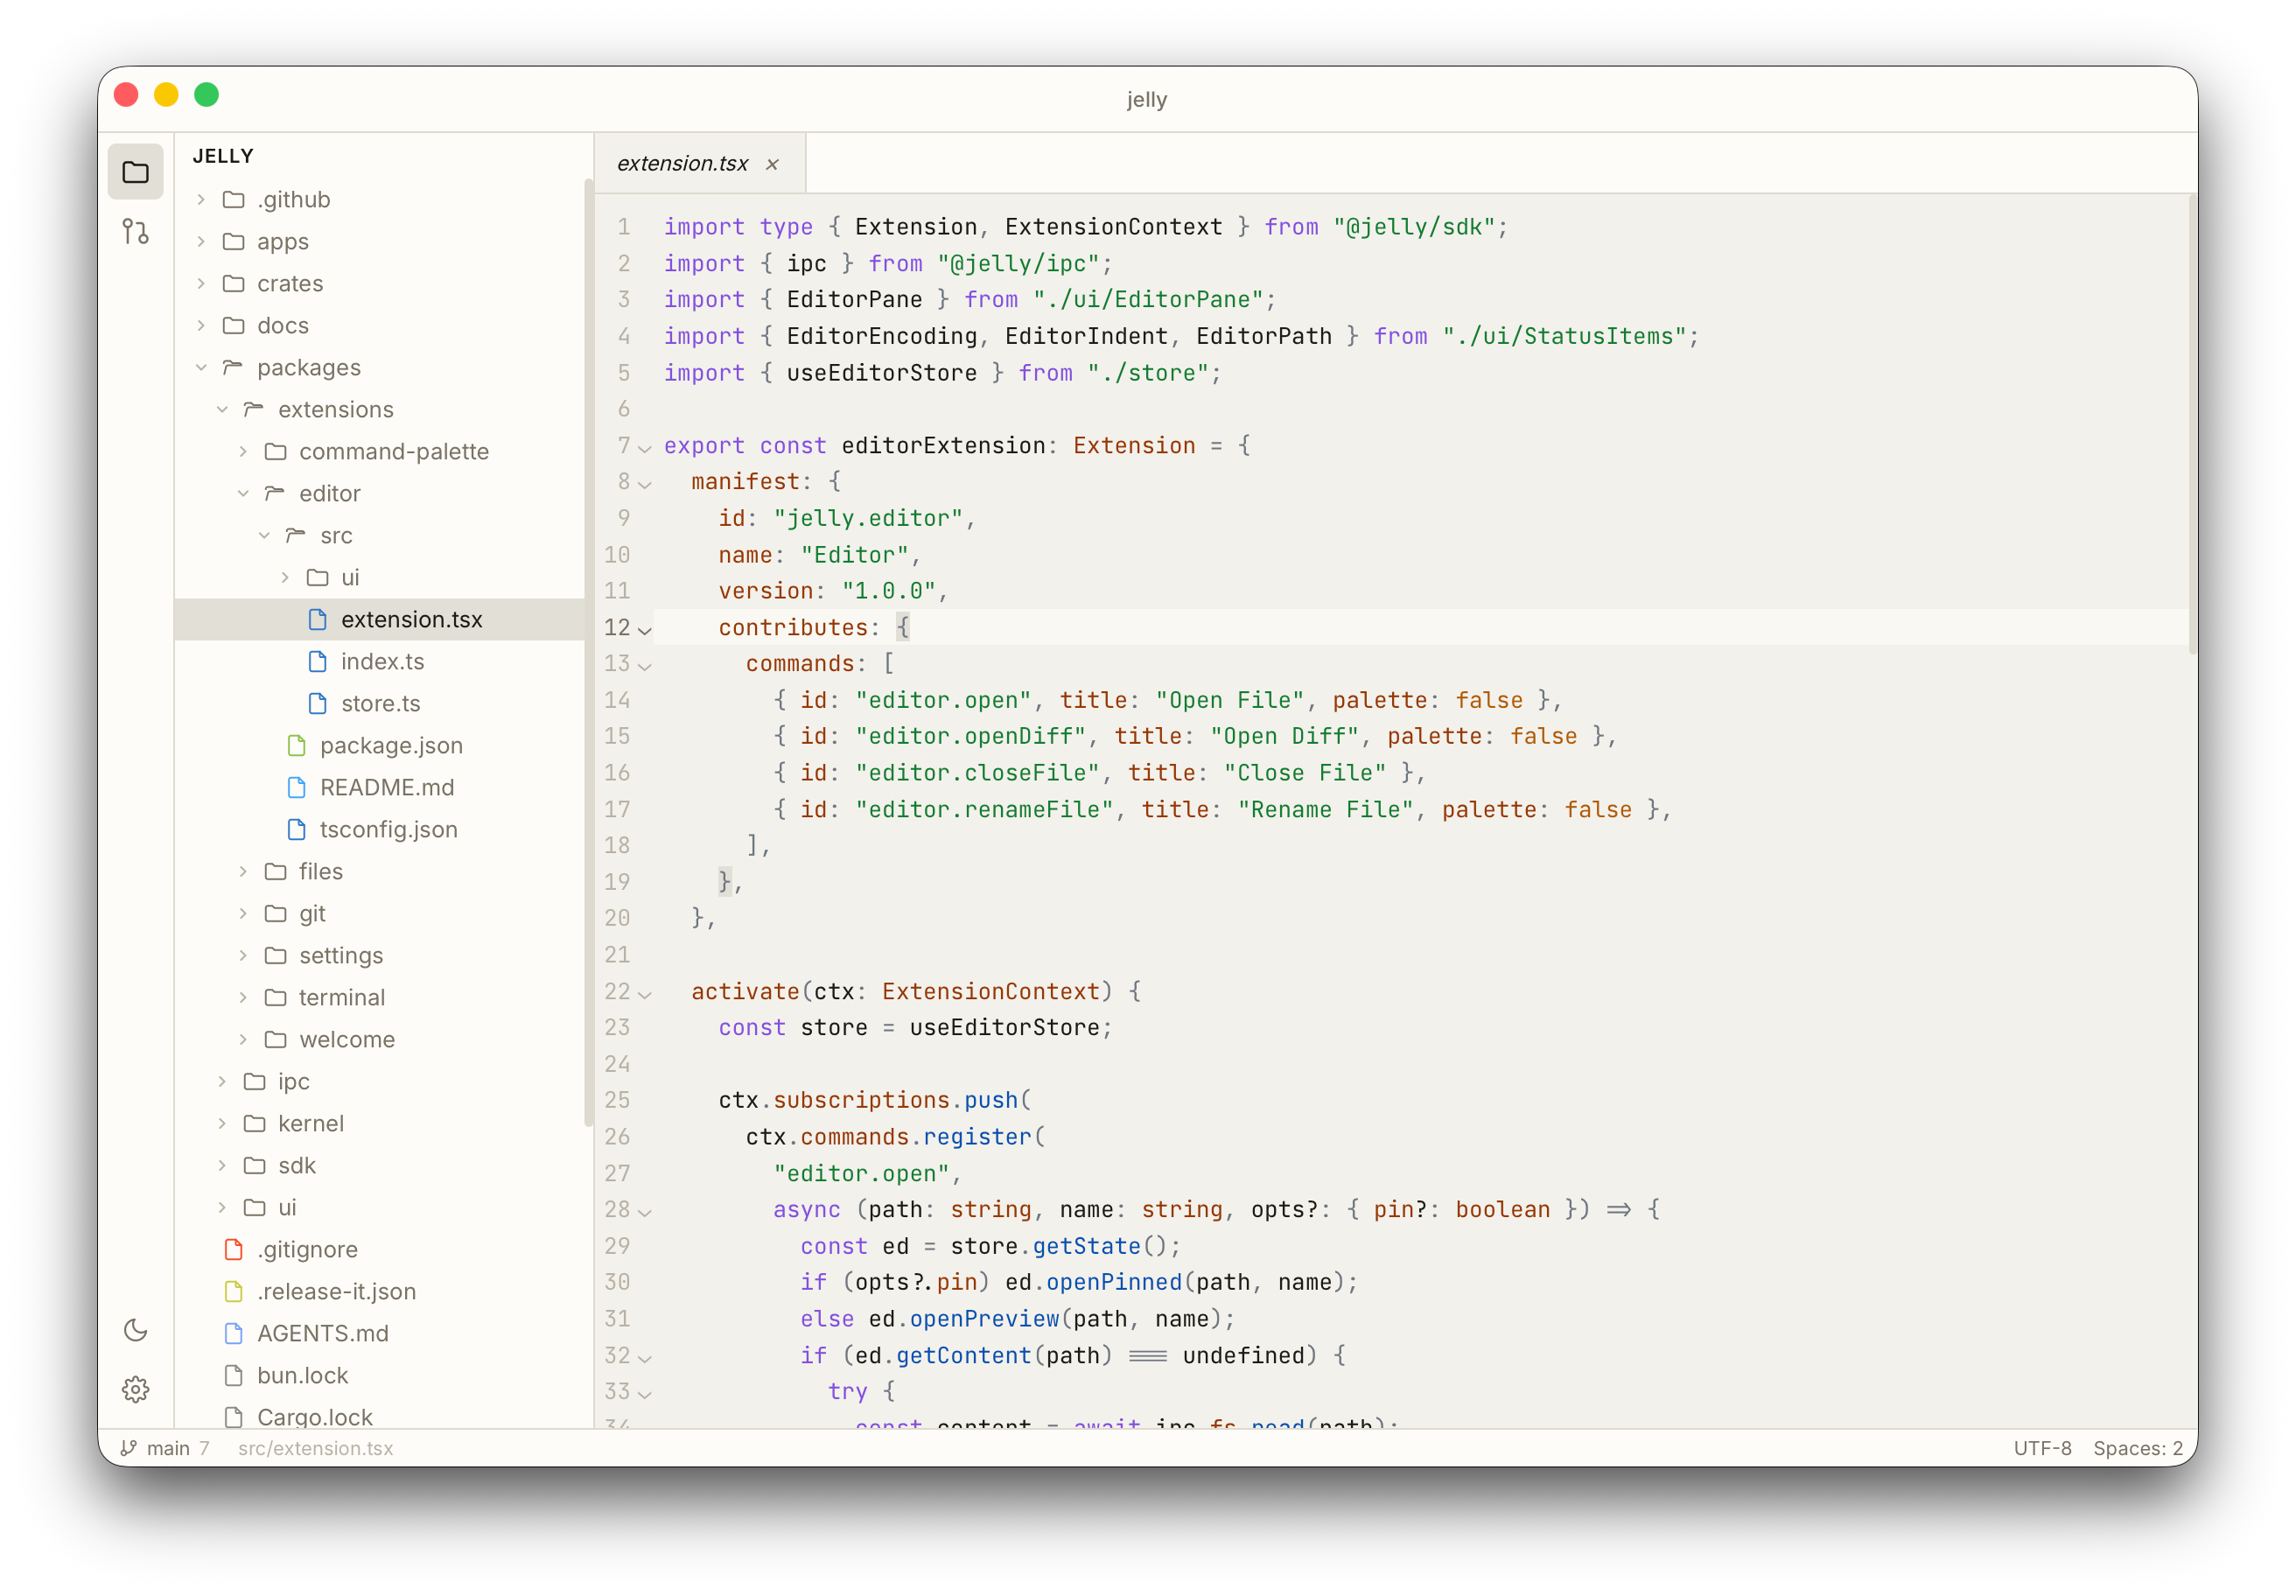Click the editor vertical scrollbar

tap(2192, 424)
